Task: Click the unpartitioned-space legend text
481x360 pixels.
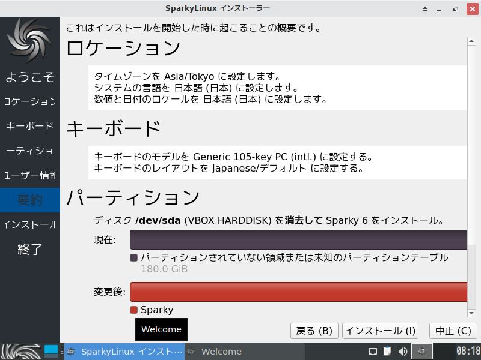Action: [295, 257]
